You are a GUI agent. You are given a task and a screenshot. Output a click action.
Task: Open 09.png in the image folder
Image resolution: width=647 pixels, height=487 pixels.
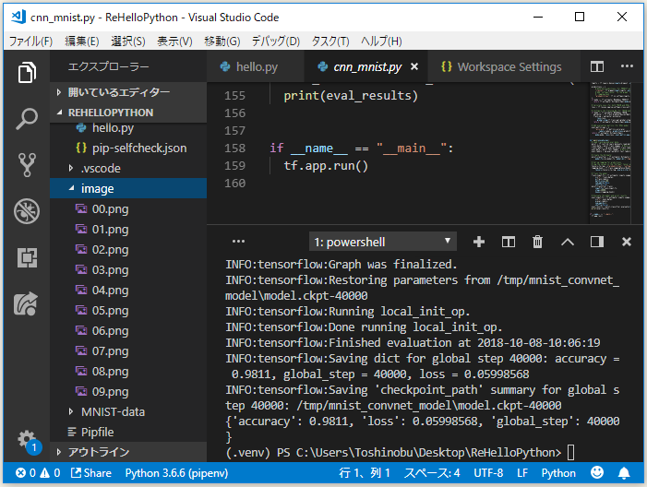(128, 391)
